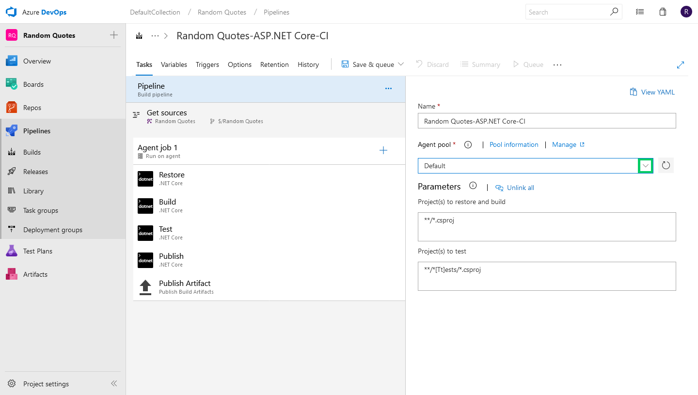Open the breadcrumb ellipsis next to pipeline title
The image size is (698, 395).
click(155, 36)
